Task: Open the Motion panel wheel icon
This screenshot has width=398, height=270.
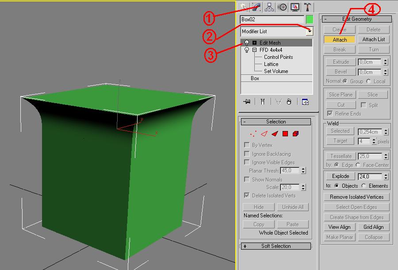Action: [x=282, y=7]
